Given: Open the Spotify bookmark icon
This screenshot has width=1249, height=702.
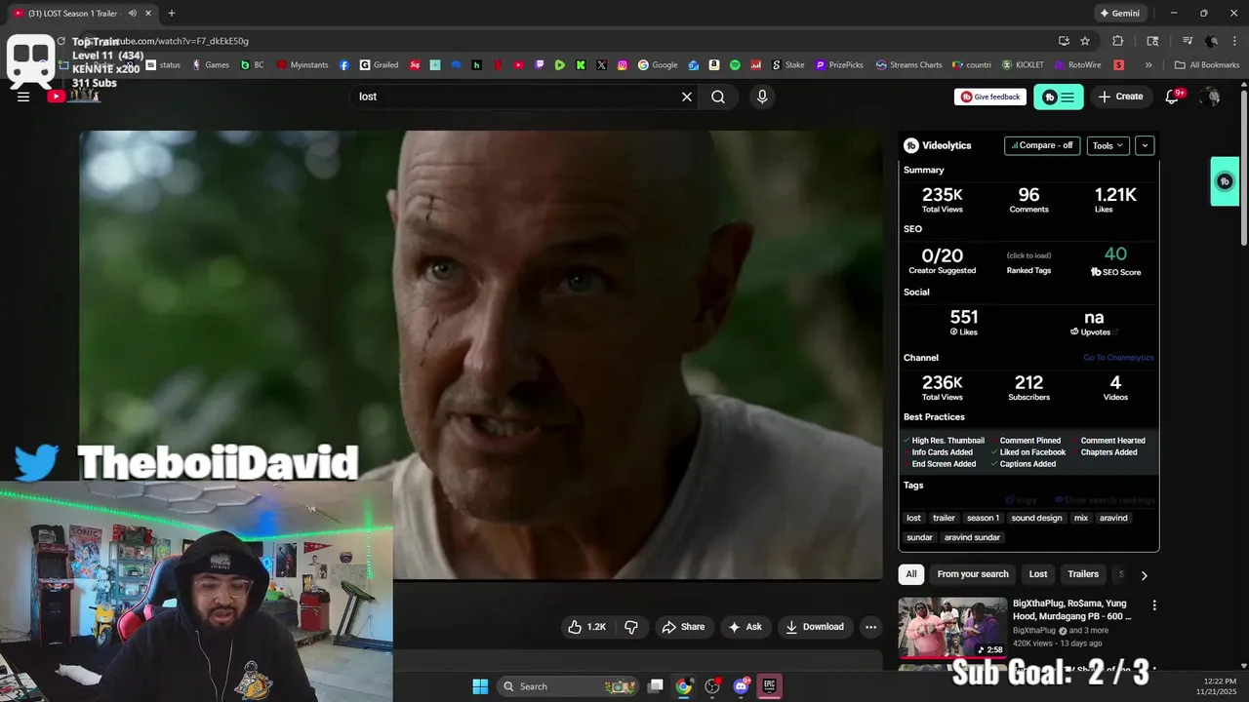Looking at the screenshot, I should click(x=735, y=65).
